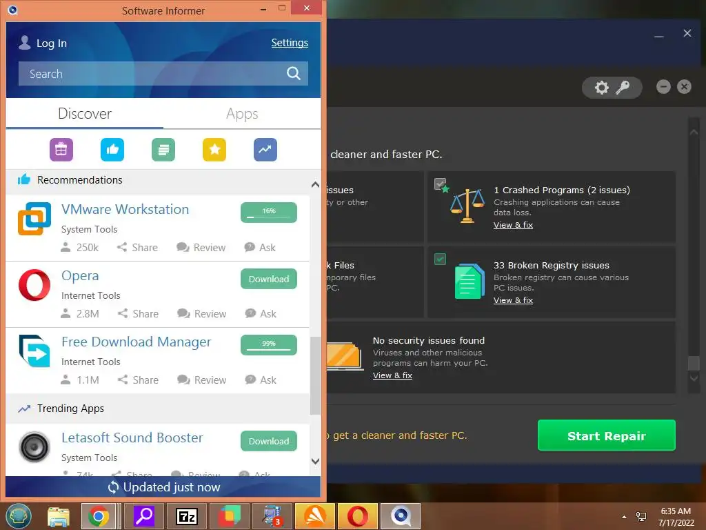
Task: Click the scales icon for Crashed Programs
Action: [467, 206]
